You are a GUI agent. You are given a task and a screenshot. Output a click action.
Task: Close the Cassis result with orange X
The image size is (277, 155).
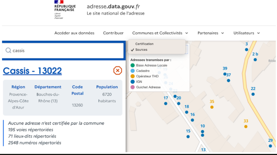tap(118, 71)
